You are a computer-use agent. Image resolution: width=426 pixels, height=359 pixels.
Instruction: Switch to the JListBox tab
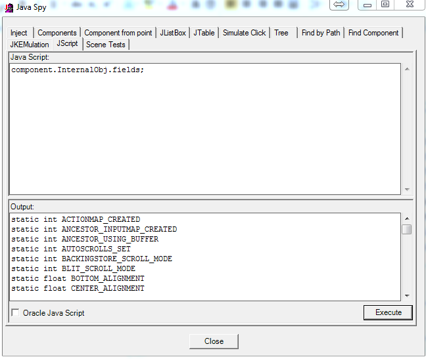pos(173,33)
